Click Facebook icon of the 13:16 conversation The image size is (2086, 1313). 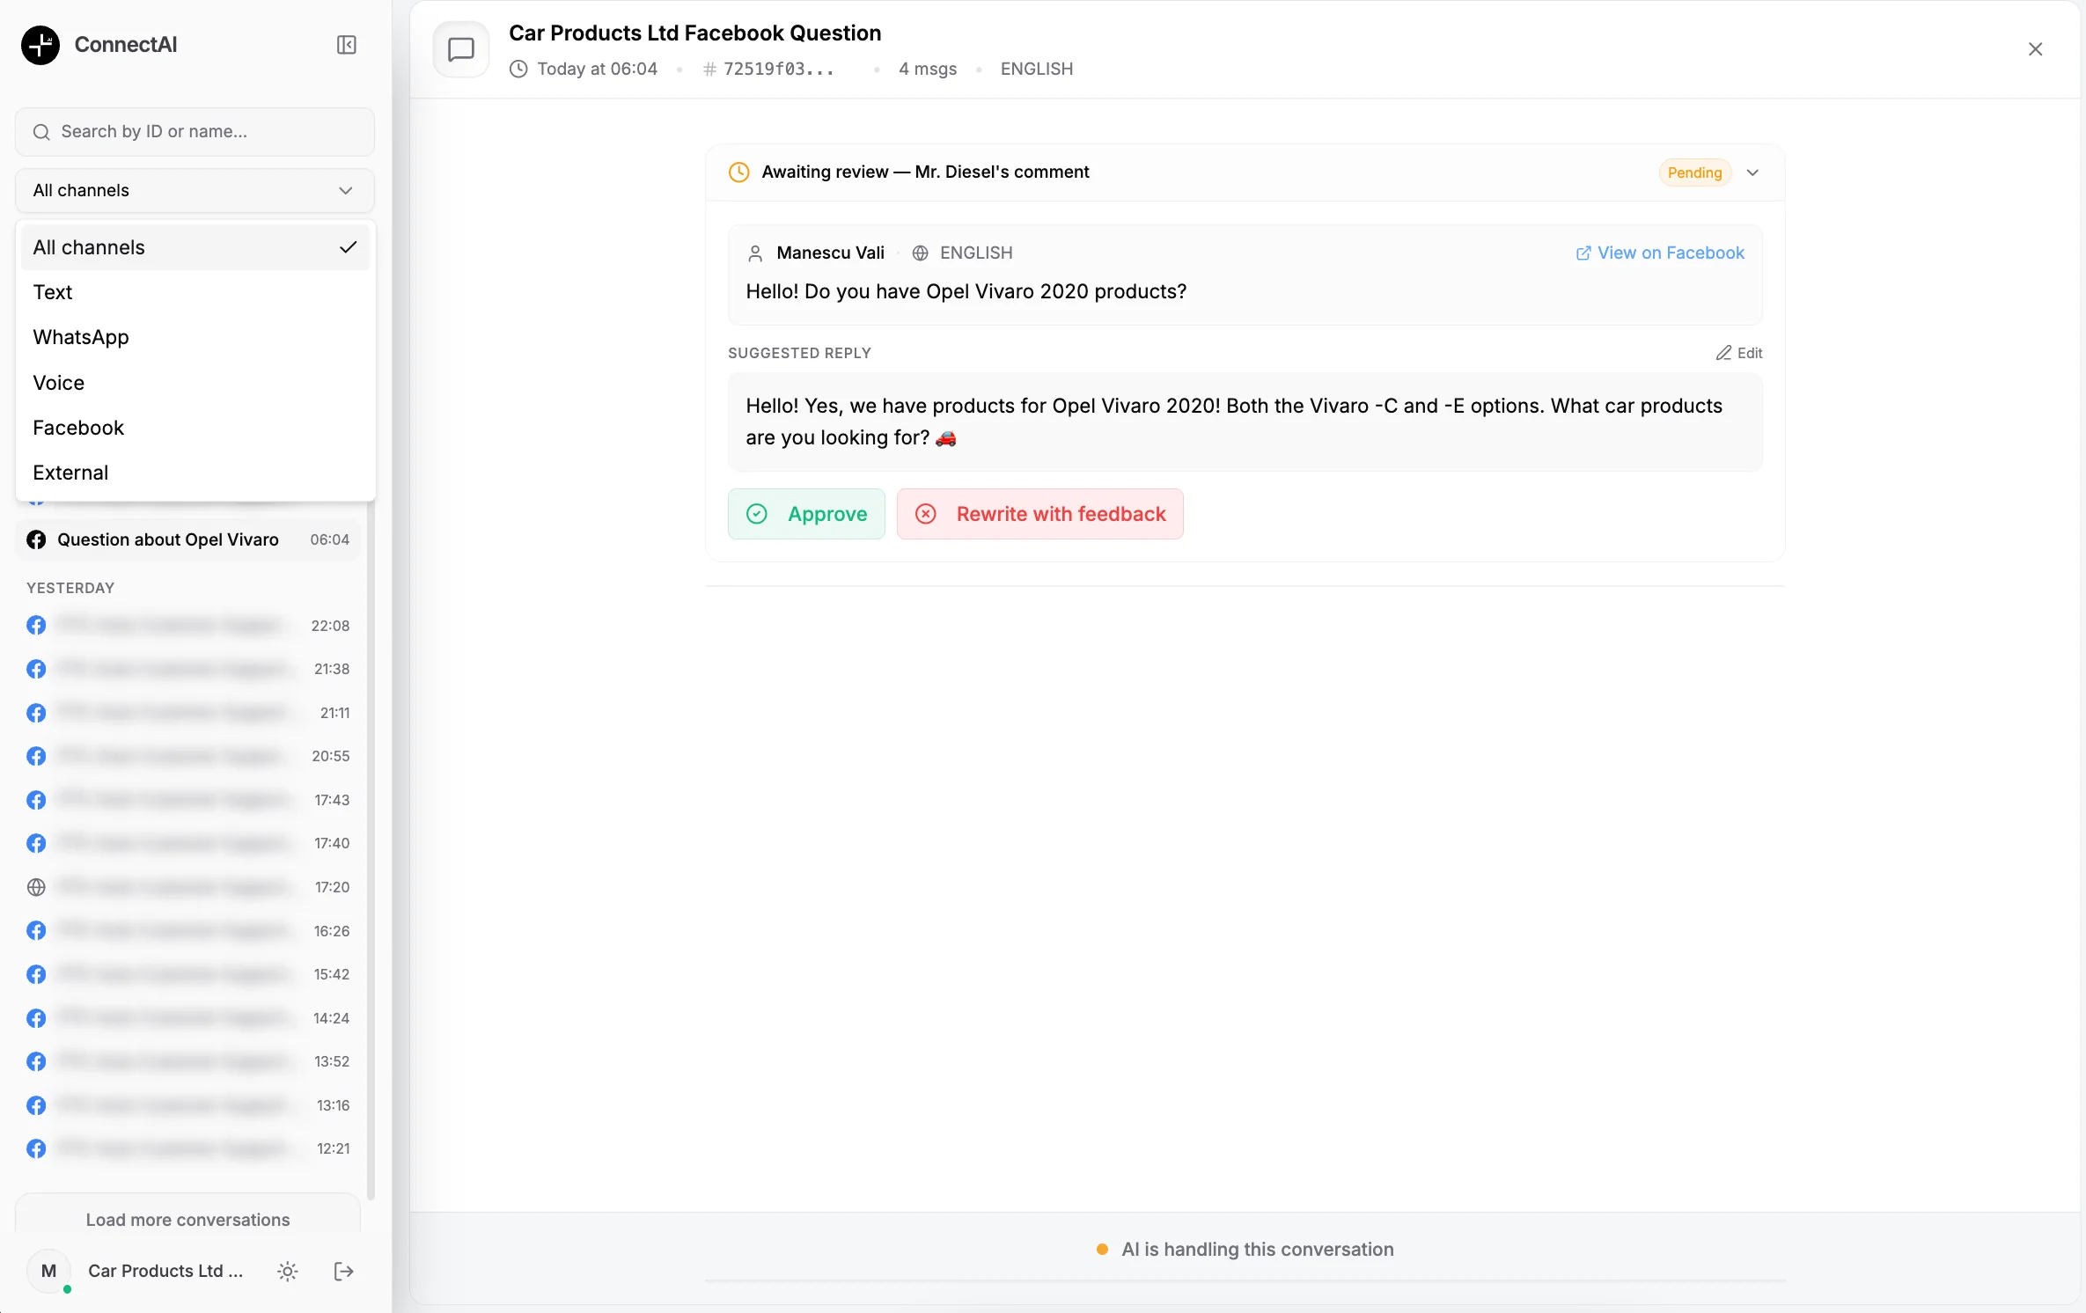point(36,1105)
